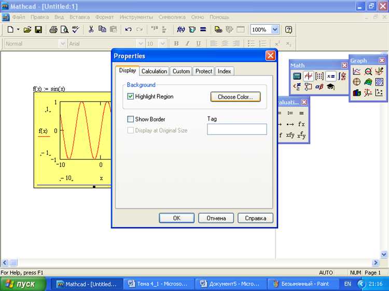Click the Calculate equals-sign icon
Image resolution: width=389 pixels, height=291 pixels.
click(x=203, y=30)
